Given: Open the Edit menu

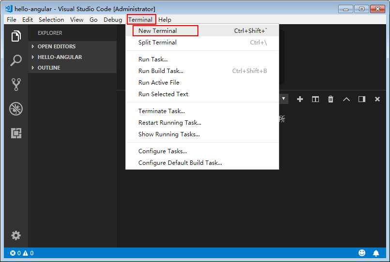Looking at the screenshot, I should pos(28,20).
